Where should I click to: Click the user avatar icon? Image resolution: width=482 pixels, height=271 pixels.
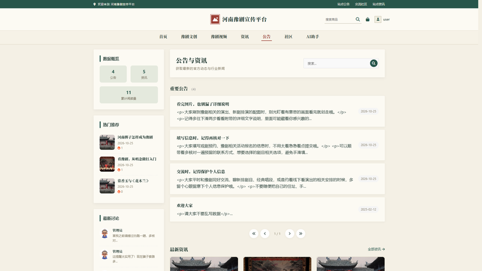pos(378,19)
